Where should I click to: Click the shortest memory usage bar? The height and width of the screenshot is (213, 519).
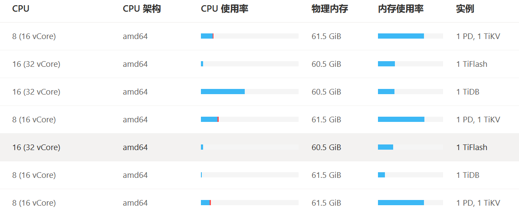coord(381,175)
